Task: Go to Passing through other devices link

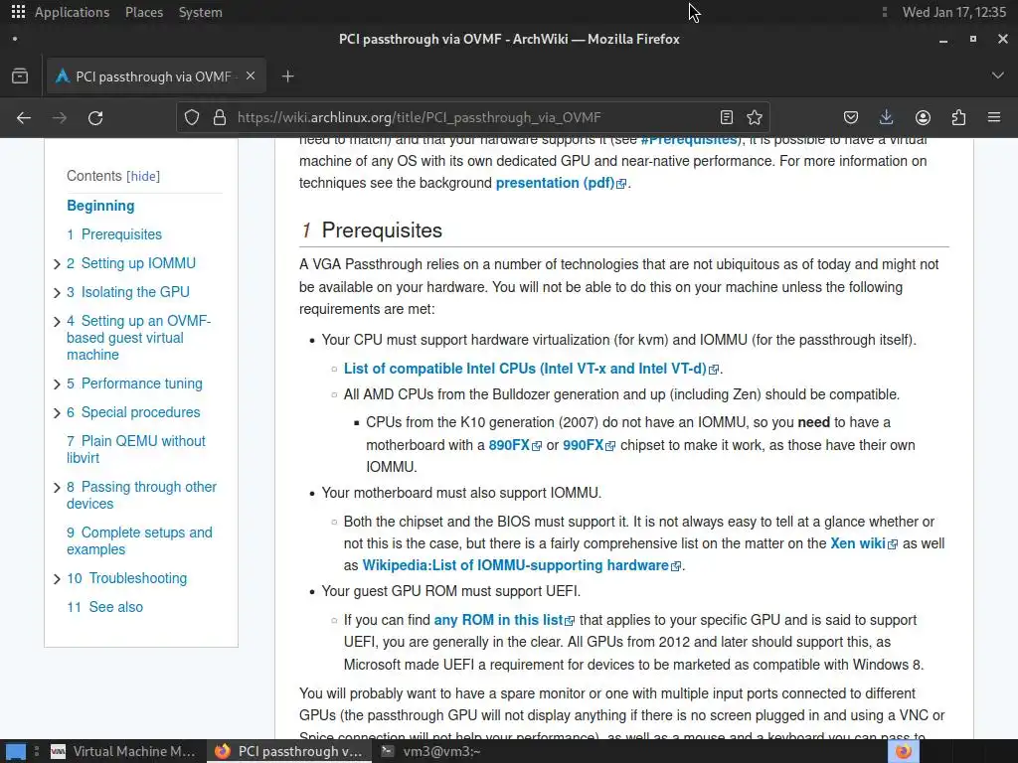Action: [x=141, y=495]
